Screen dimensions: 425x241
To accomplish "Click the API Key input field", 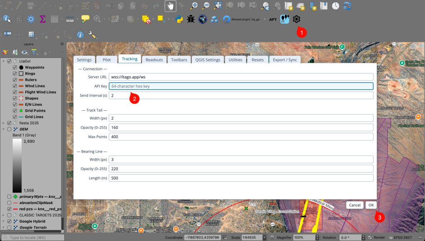I will (x=241, y=86).
